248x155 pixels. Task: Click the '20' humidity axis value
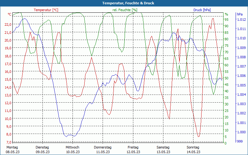point(227,117)
